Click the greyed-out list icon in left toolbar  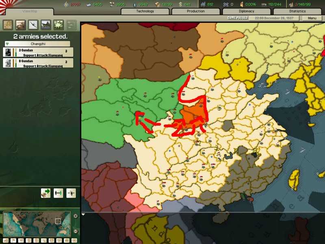(71, 25)
